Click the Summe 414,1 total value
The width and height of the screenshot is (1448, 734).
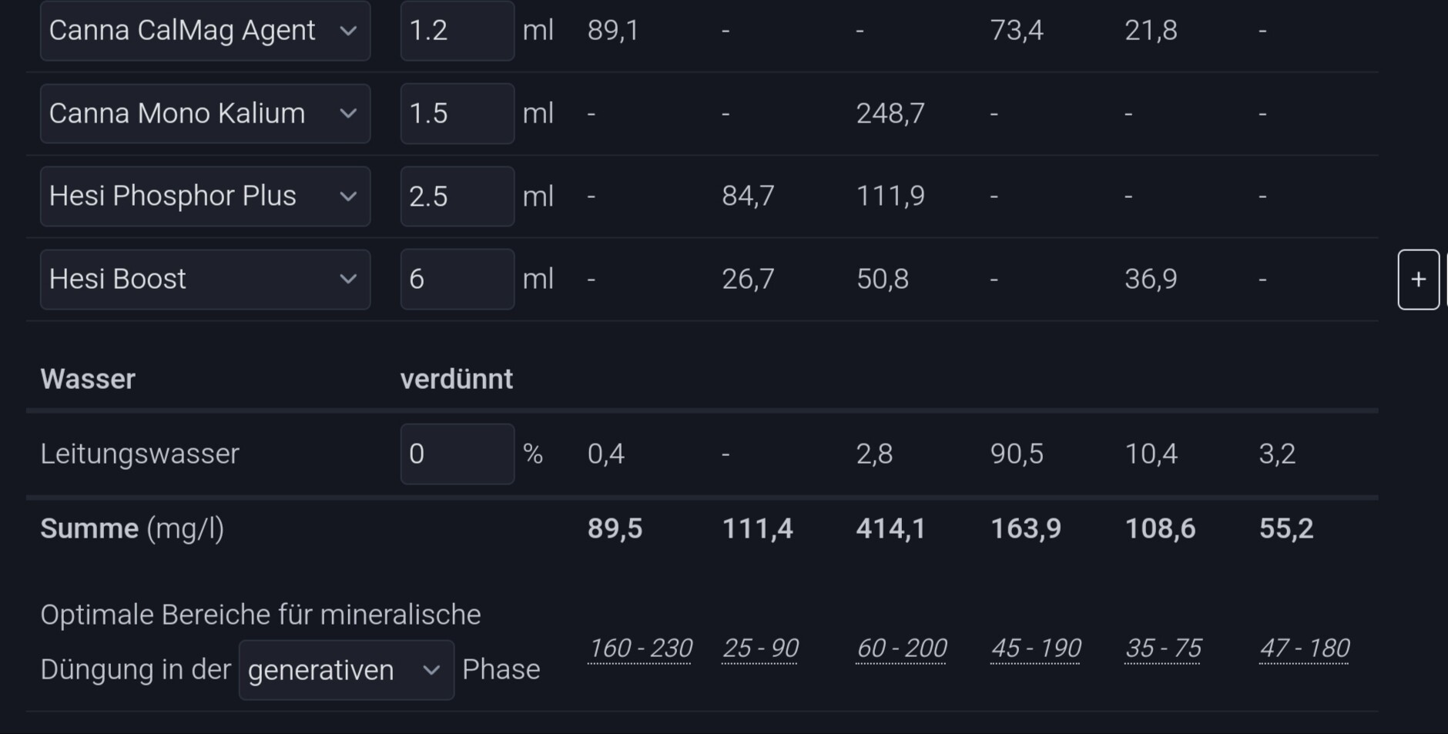point(890,529)
